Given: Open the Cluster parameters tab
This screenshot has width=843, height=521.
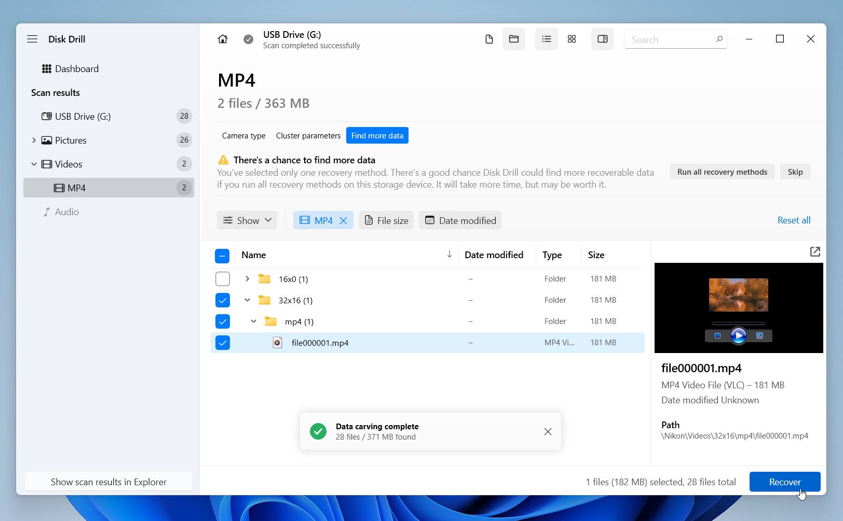Looking at the screenshot, I should [x=308, y=135].
